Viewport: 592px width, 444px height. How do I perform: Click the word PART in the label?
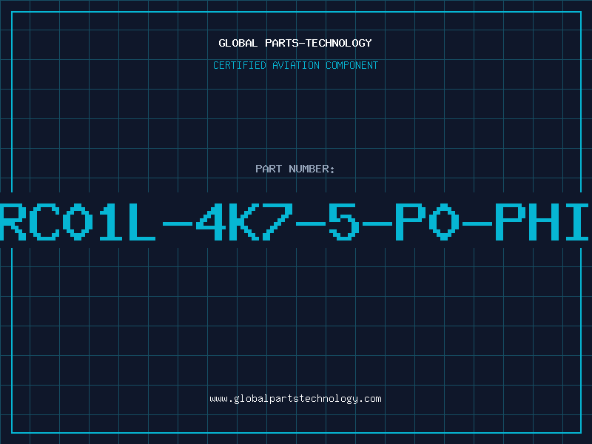pyautogui.click(x=269, y=169)
